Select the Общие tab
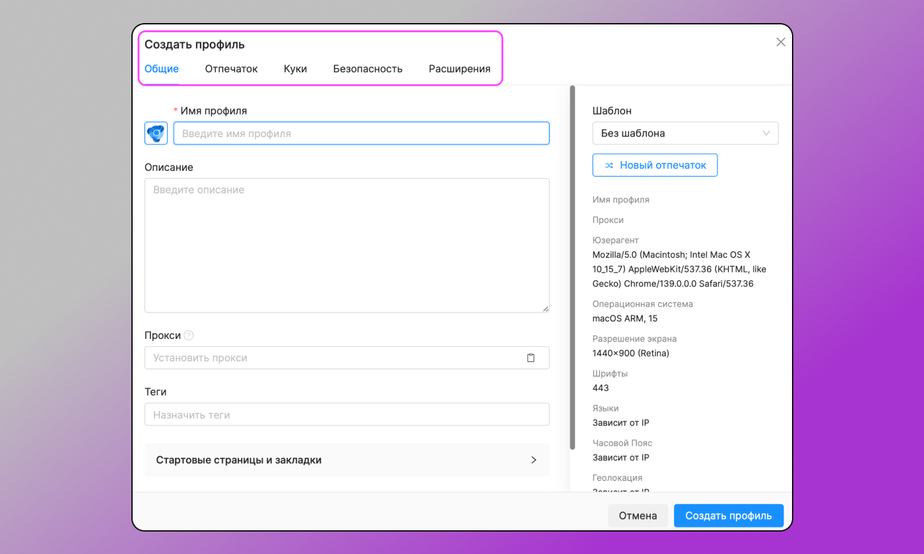 161,69
